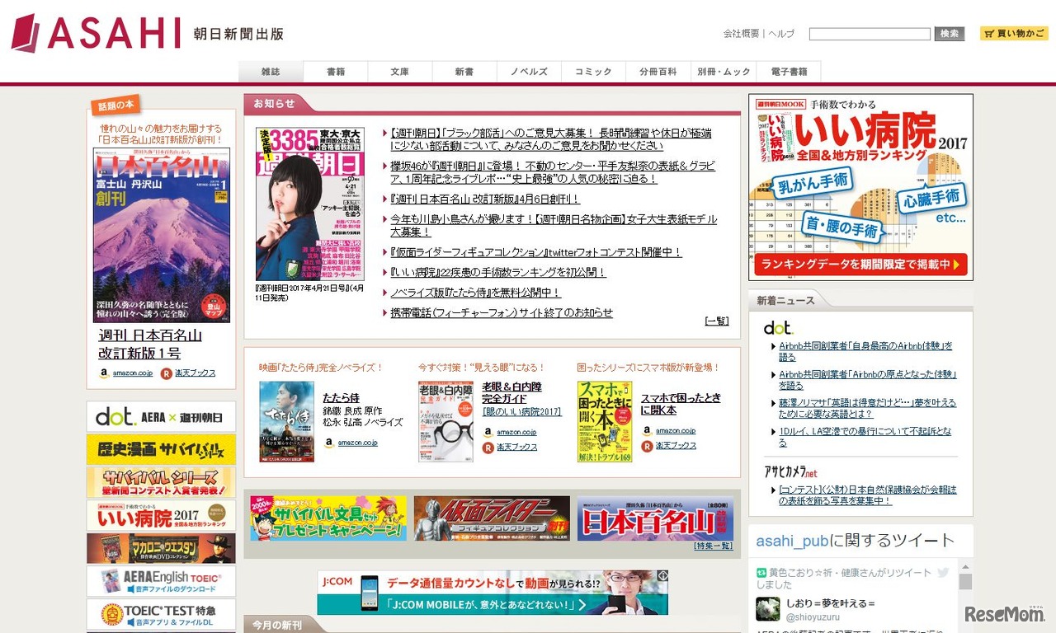Click the 検索 search button
The height and width of the screenshot is (633, 1056).
pos(950,34)
